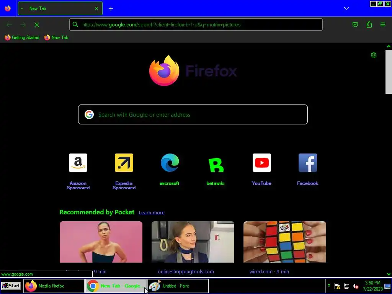Open a new tab with plus button
This screenshot has width=392, height=294.
coord(111,9)
